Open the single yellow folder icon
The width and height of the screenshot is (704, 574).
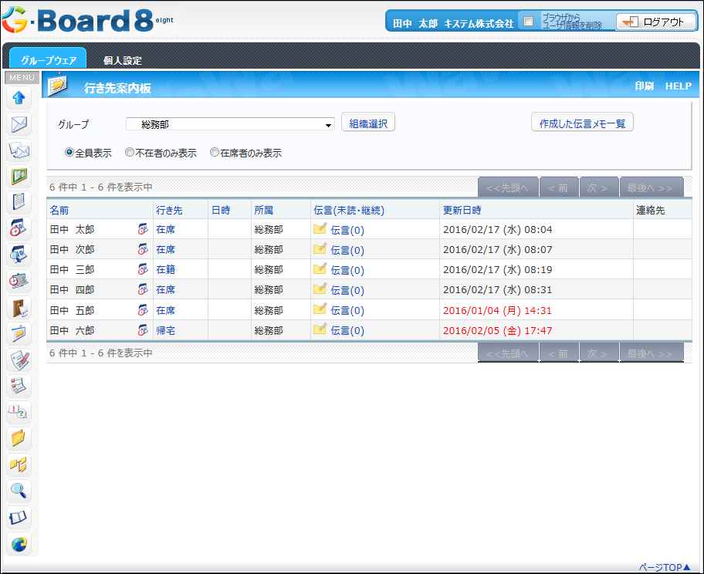(19, 438)
